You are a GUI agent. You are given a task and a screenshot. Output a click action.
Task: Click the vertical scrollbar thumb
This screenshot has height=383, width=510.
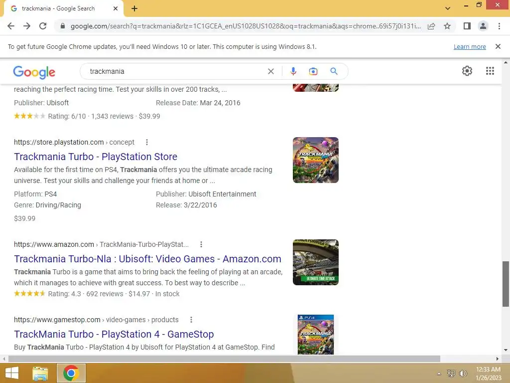(x=506, y=284)
